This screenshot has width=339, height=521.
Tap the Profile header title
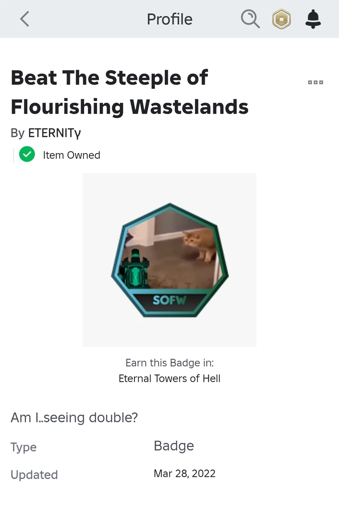169,19
